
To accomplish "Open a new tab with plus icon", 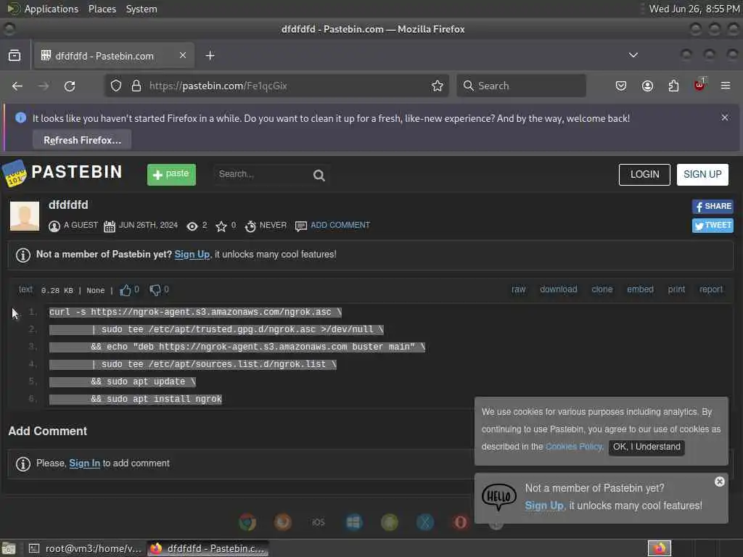I will [210, 56].
